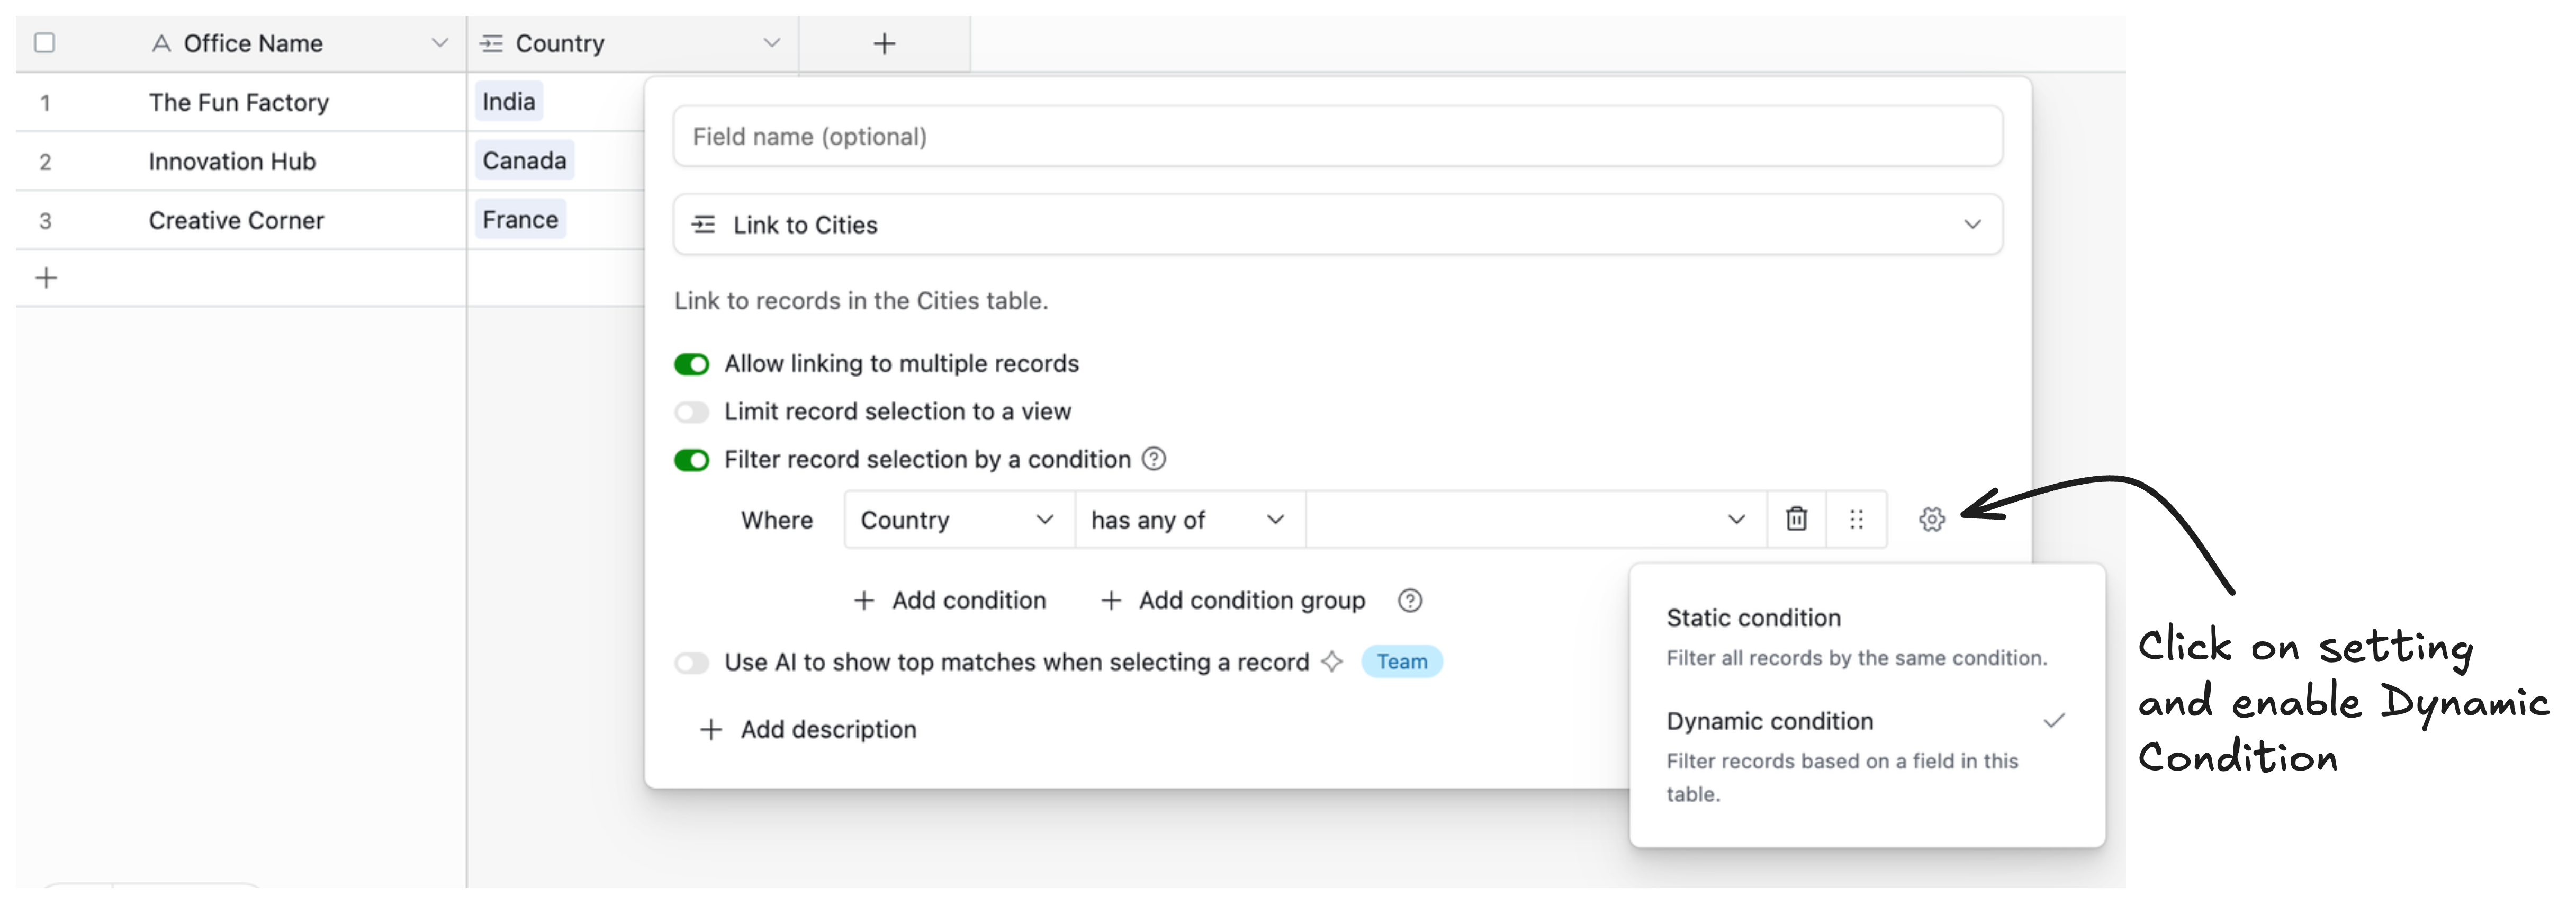
Task: Open the 'has any of' operator dropdown
Action: click(1188, 520)
